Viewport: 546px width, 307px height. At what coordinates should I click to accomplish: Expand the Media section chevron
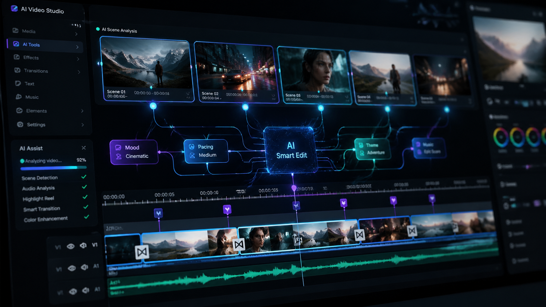(76, 34)
